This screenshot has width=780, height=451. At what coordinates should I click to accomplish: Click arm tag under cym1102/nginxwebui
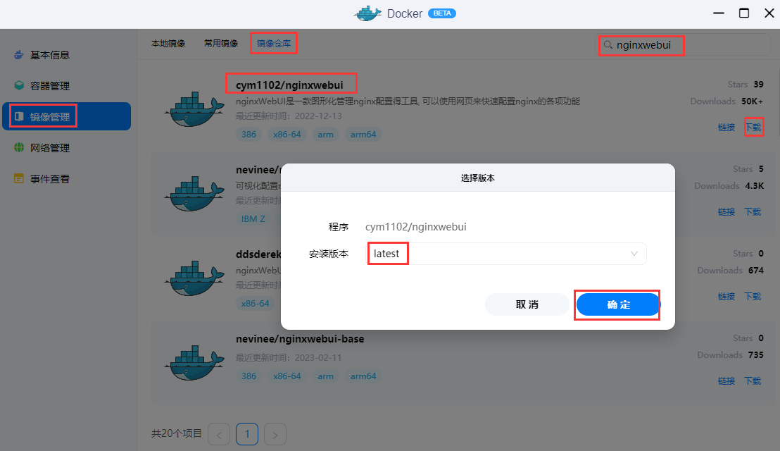click(326, 135)
